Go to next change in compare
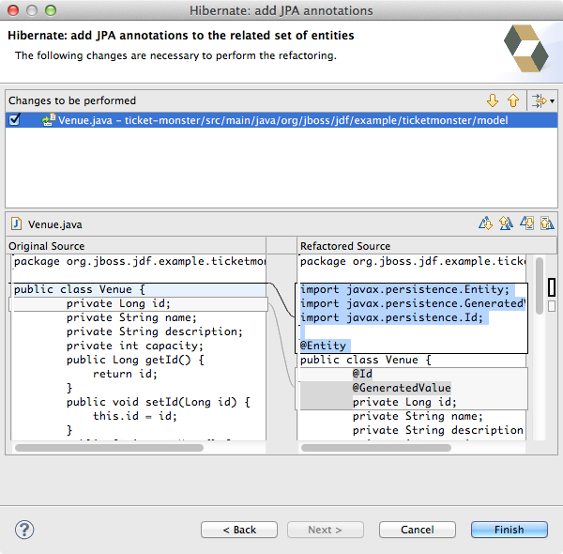 click(x=526, y=223)
